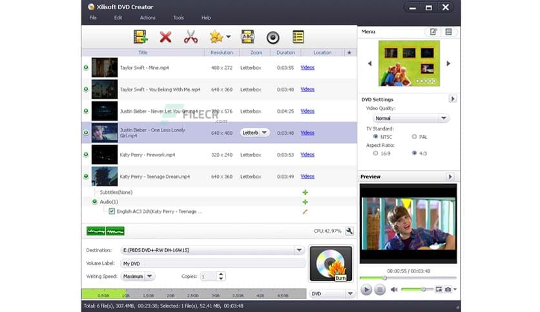Toggle expander for Katy Perry - Firework.mp4
Image resolution: width=540 pixels, height=312 pixels.
(x=86, y=155)
